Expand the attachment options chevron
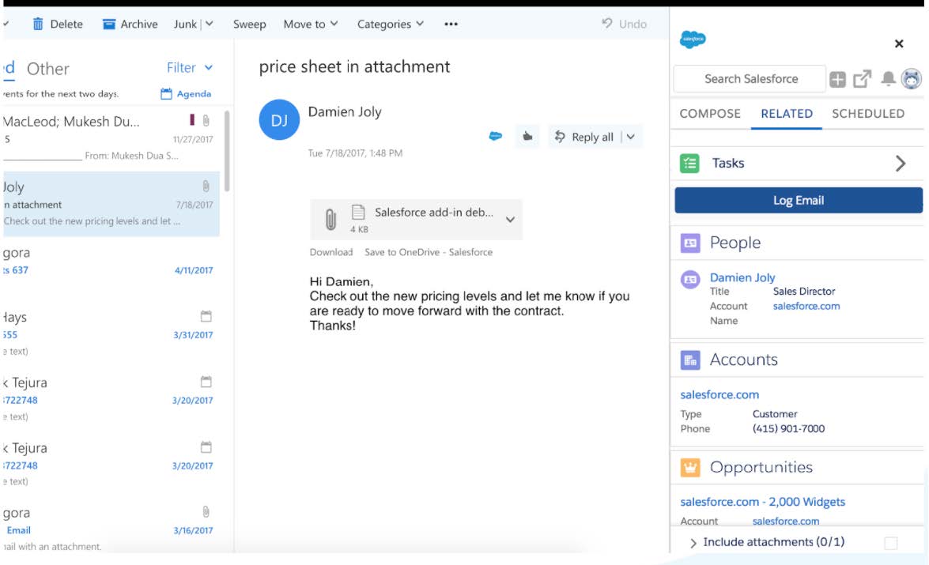929x565 pixels. coord(510,220)
